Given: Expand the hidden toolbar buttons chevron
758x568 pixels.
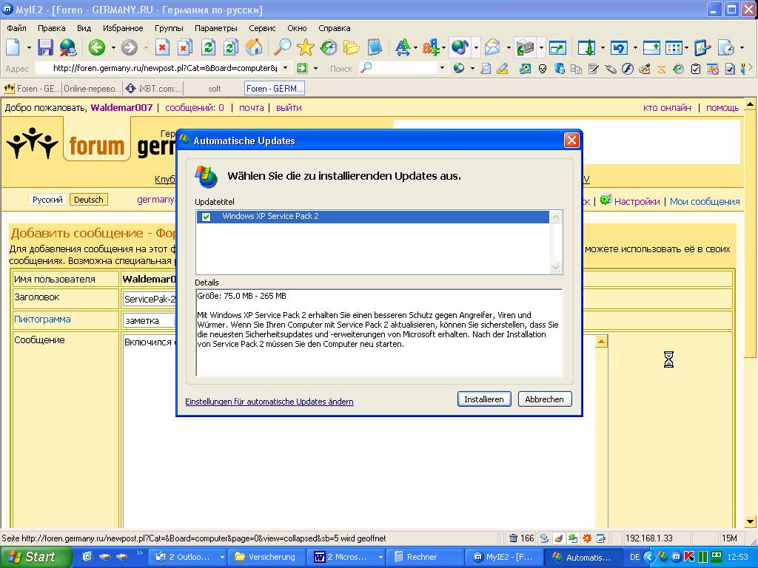Looking at the screenshot, I should 751,68.
